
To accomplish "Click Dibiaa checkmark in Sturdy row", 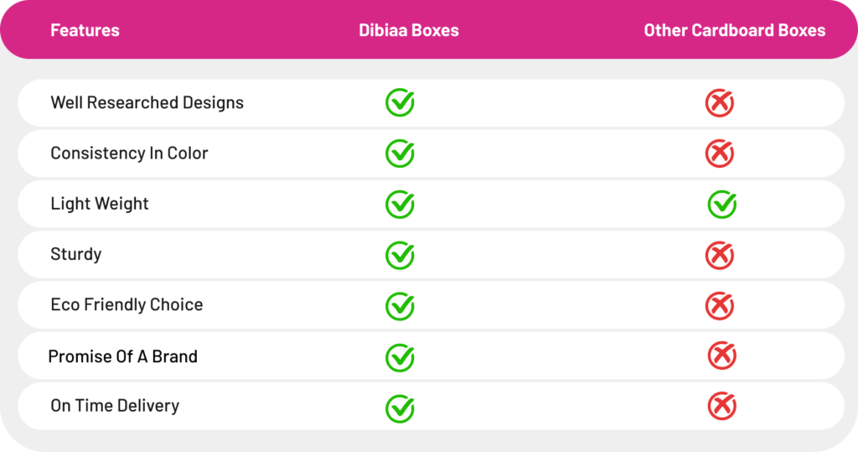I will pos(400,255).
